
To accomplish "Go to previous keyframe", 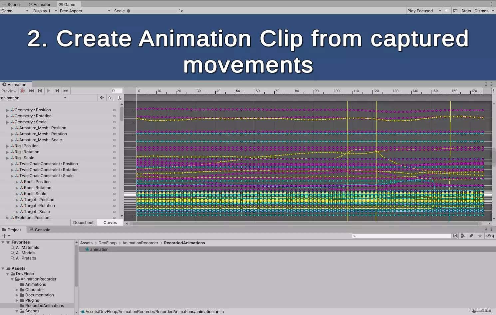I will click(40, 91).
